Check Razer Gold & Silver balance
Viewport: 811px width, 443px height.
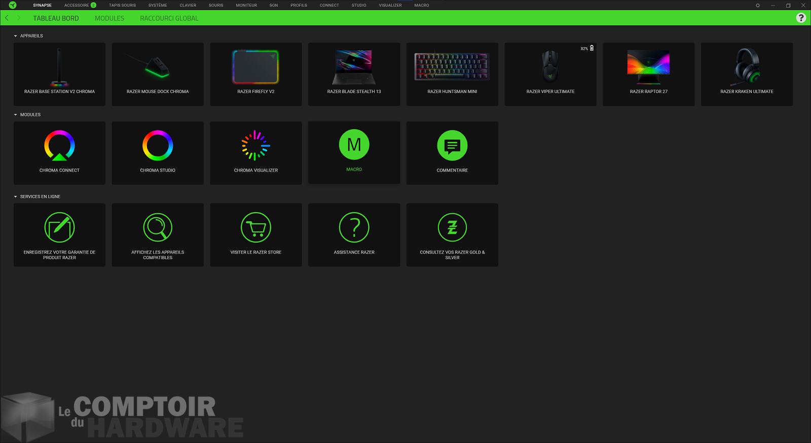(x=452, y=235)
